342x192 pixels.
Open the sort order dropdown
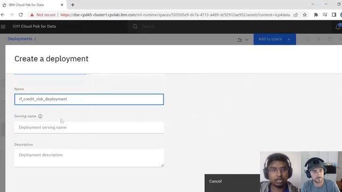[243, 39]
